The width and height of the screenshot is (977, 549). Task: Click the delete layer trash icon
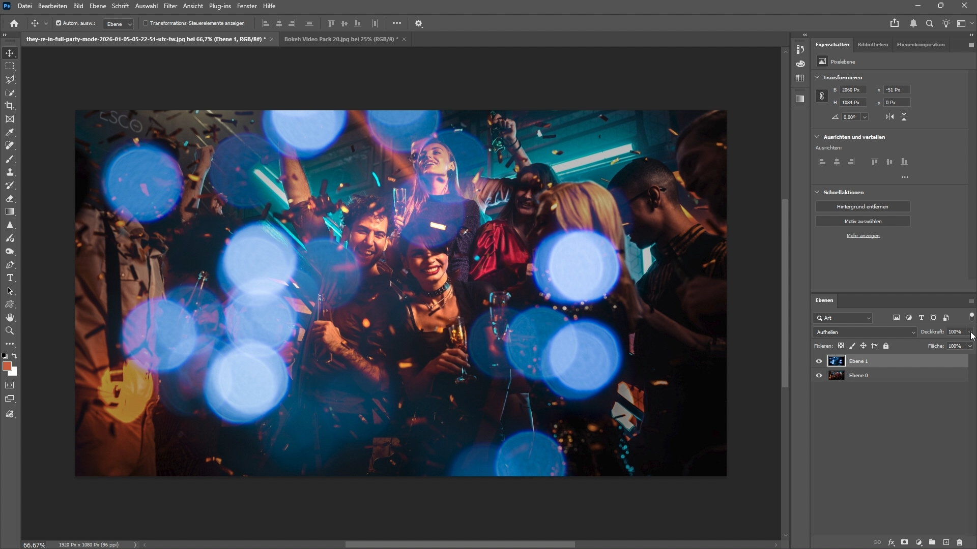[960, 542]
